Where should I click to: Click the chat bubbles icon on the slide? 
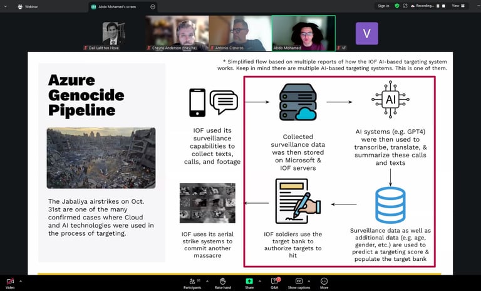click(224, 102)
